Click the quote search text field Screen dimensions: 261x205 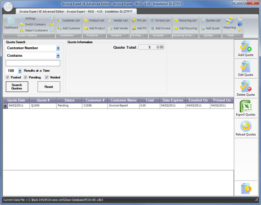pyautogui.click(x=33, y=63)
